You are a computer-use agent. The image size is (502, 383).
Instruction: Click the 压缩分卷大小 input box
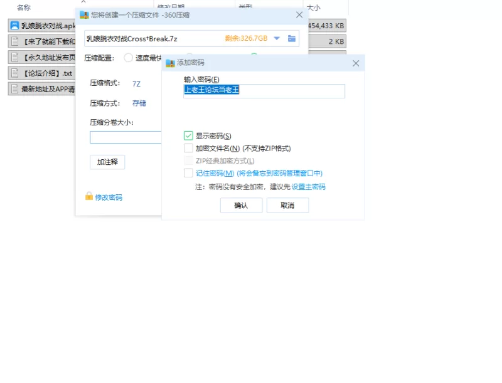coord(125,137)
